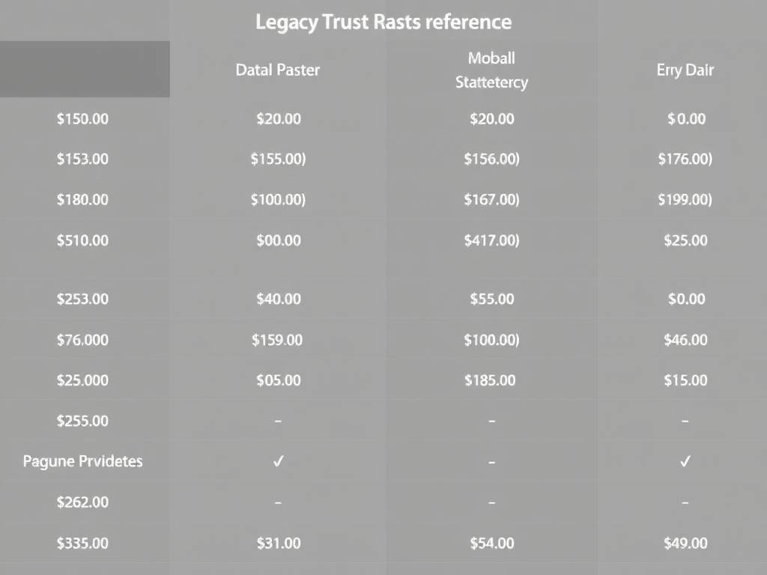
Task: Select the Datal Paster column header
Action: 277,70
